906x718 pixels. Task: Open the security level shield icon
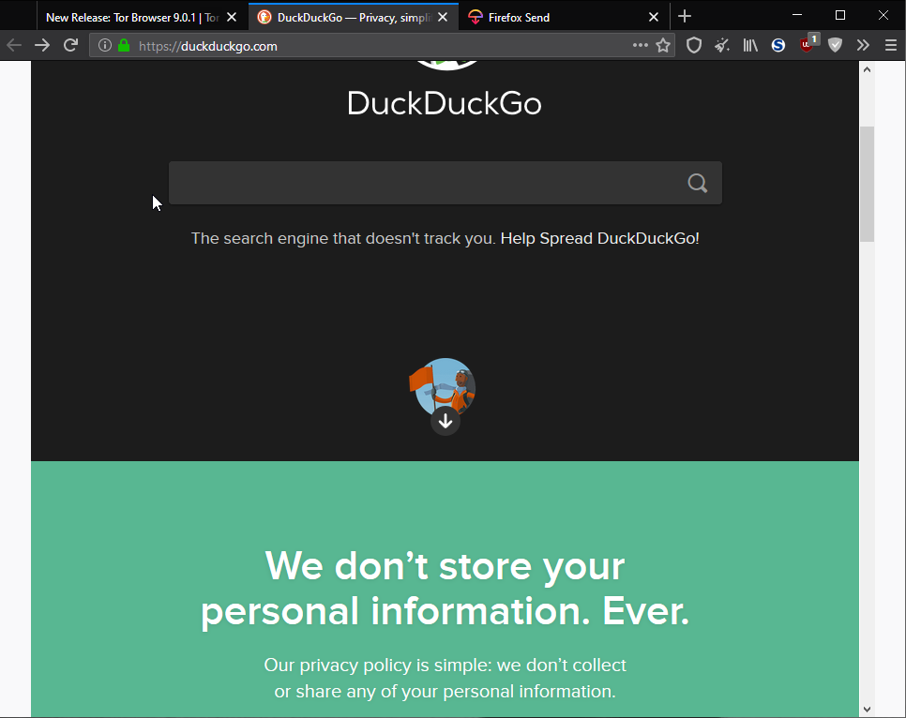point(693,46)
